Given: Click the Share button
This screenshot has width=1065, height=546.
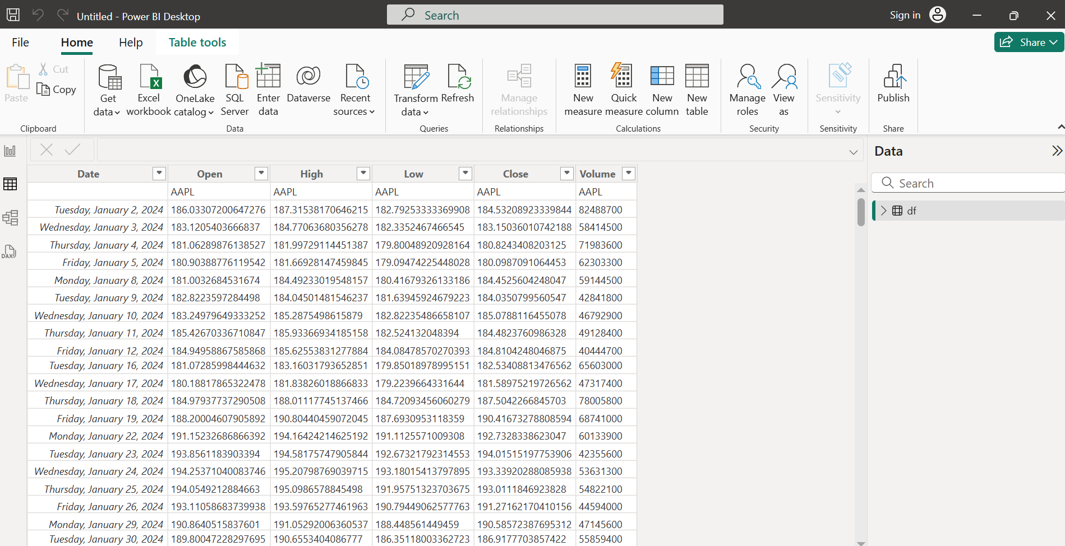Looking at the screenshot, I should pyautogui.click(x=1028, y=42).
